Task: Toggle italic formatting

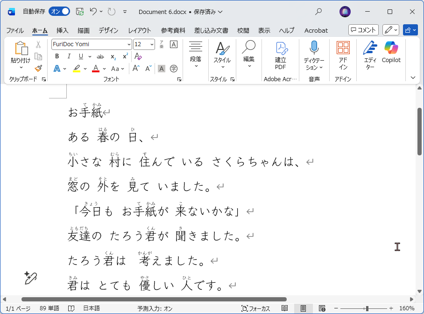Action: pos(69,56)
